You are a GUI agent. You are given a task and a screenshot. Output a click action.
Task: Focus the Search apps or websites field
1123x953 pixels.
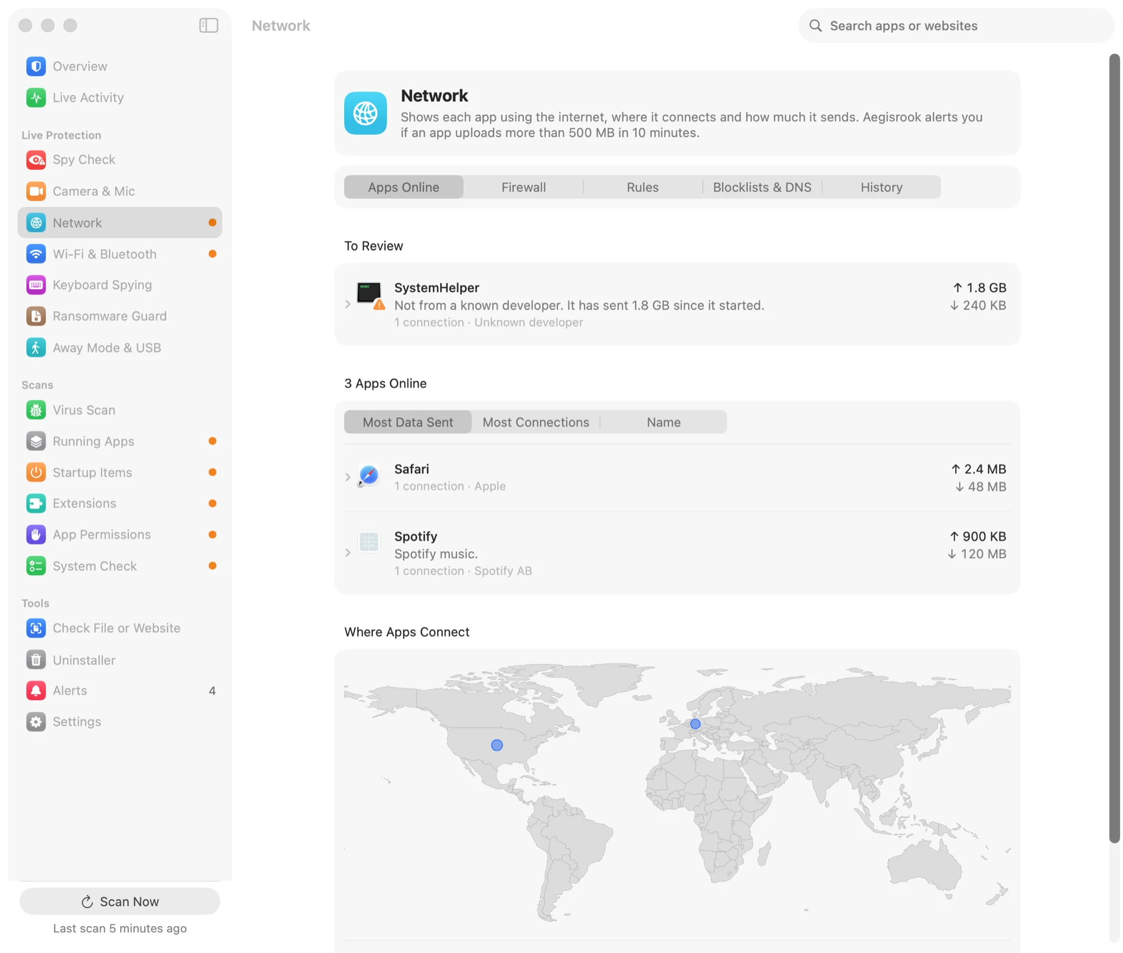click(x=956, y=26)
